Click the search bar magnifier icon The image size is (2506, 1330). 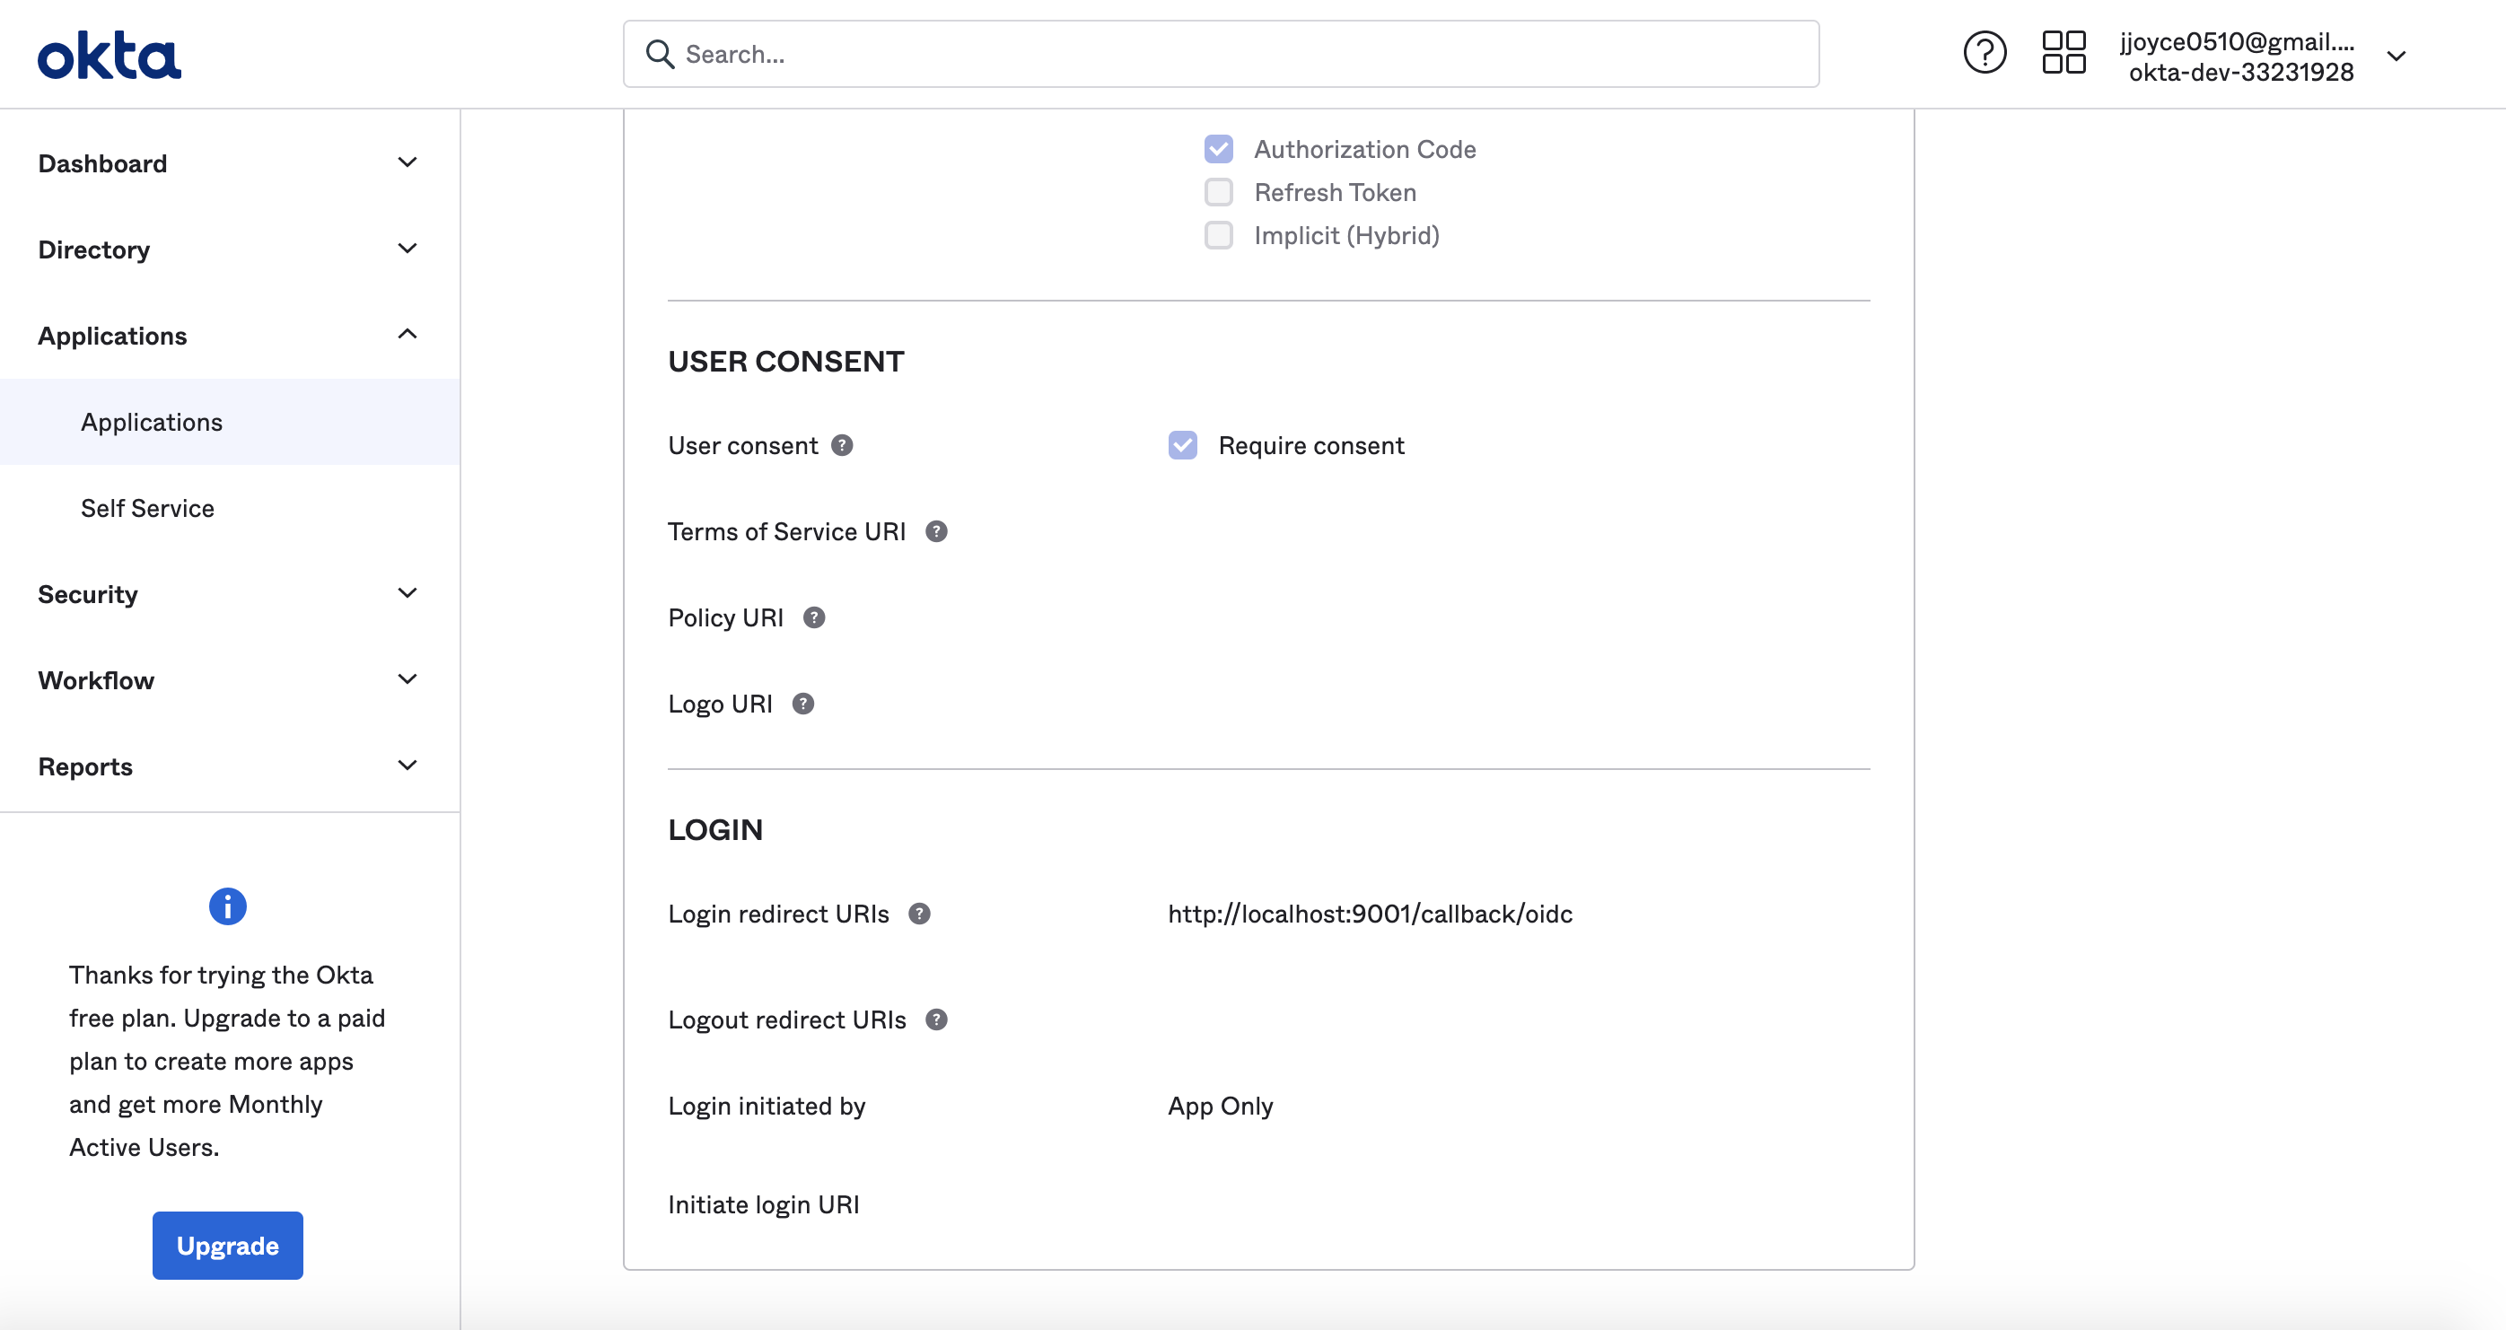point(658,53)
